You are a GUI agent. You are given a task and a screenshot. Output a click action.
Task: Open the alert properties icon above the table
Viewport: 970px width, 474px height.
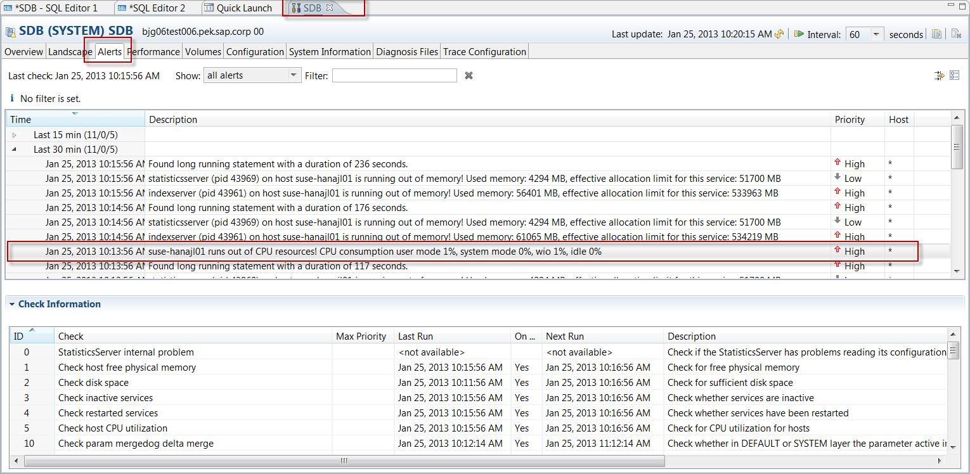tap(955, 75)
